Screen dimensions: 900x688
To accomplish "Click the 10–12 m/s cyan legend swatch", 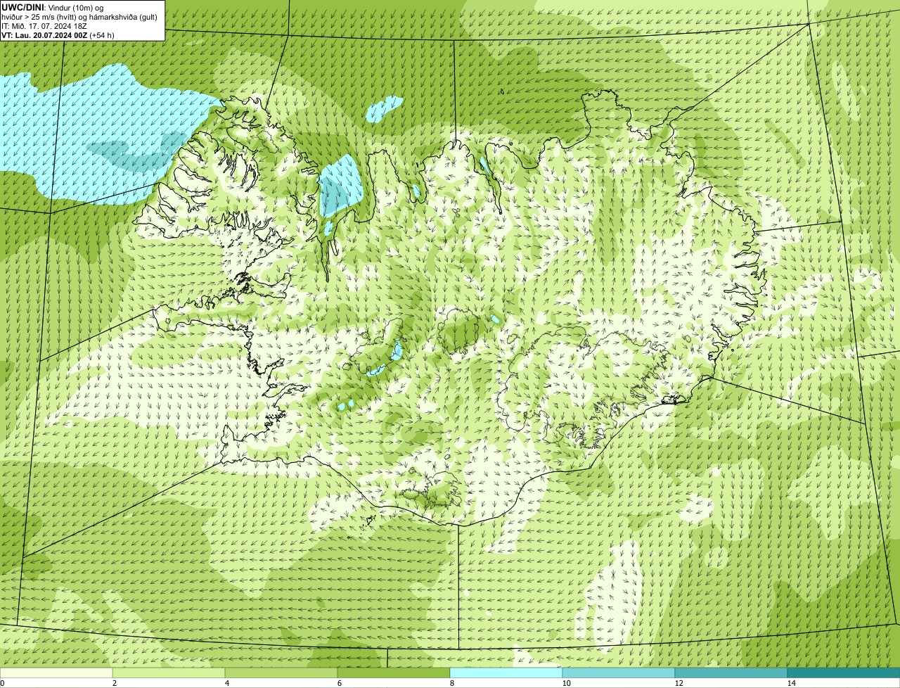I will [619, 673].
